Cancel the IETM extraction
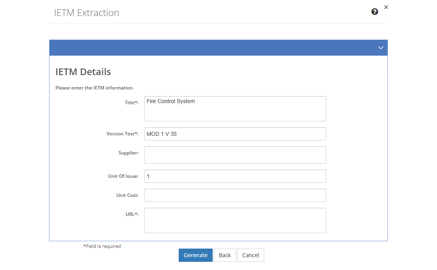437x270 pixels. pyautogui.click(x=250, y=255)
